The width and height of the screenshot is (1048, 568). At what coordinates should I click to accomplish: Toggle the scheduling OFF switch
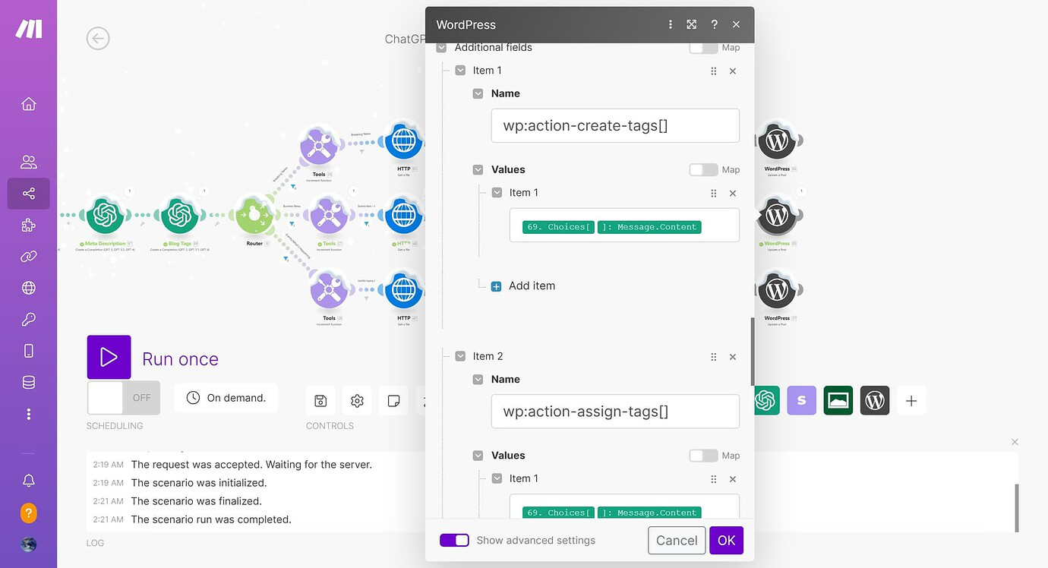point(124,397)
